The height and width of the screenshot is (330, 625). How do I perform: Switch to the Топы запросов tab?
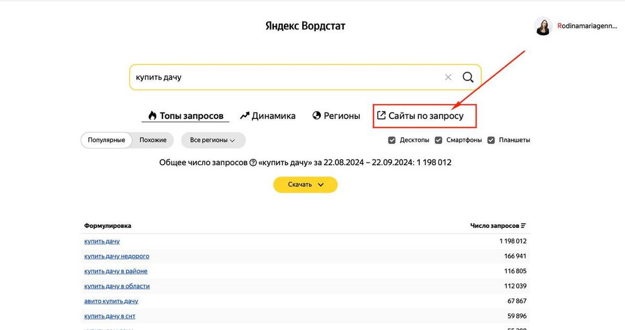[185, 116]
